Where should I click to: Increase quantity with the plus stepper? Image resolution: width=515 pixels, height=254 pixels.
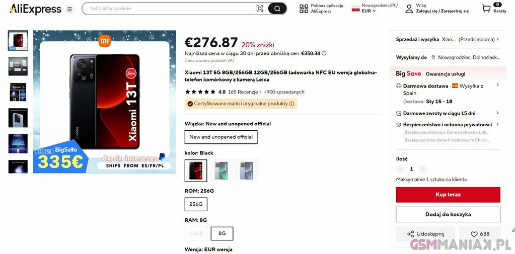pos(423,169)
